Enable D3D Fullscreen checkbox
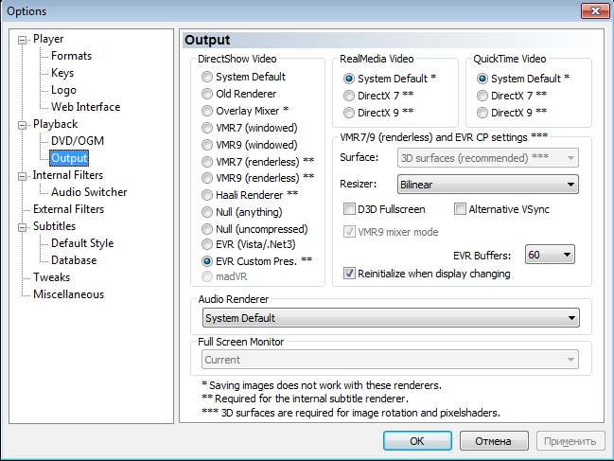This screenshot has width=614, height=461. pyautogui.click(x=349, y=209)
